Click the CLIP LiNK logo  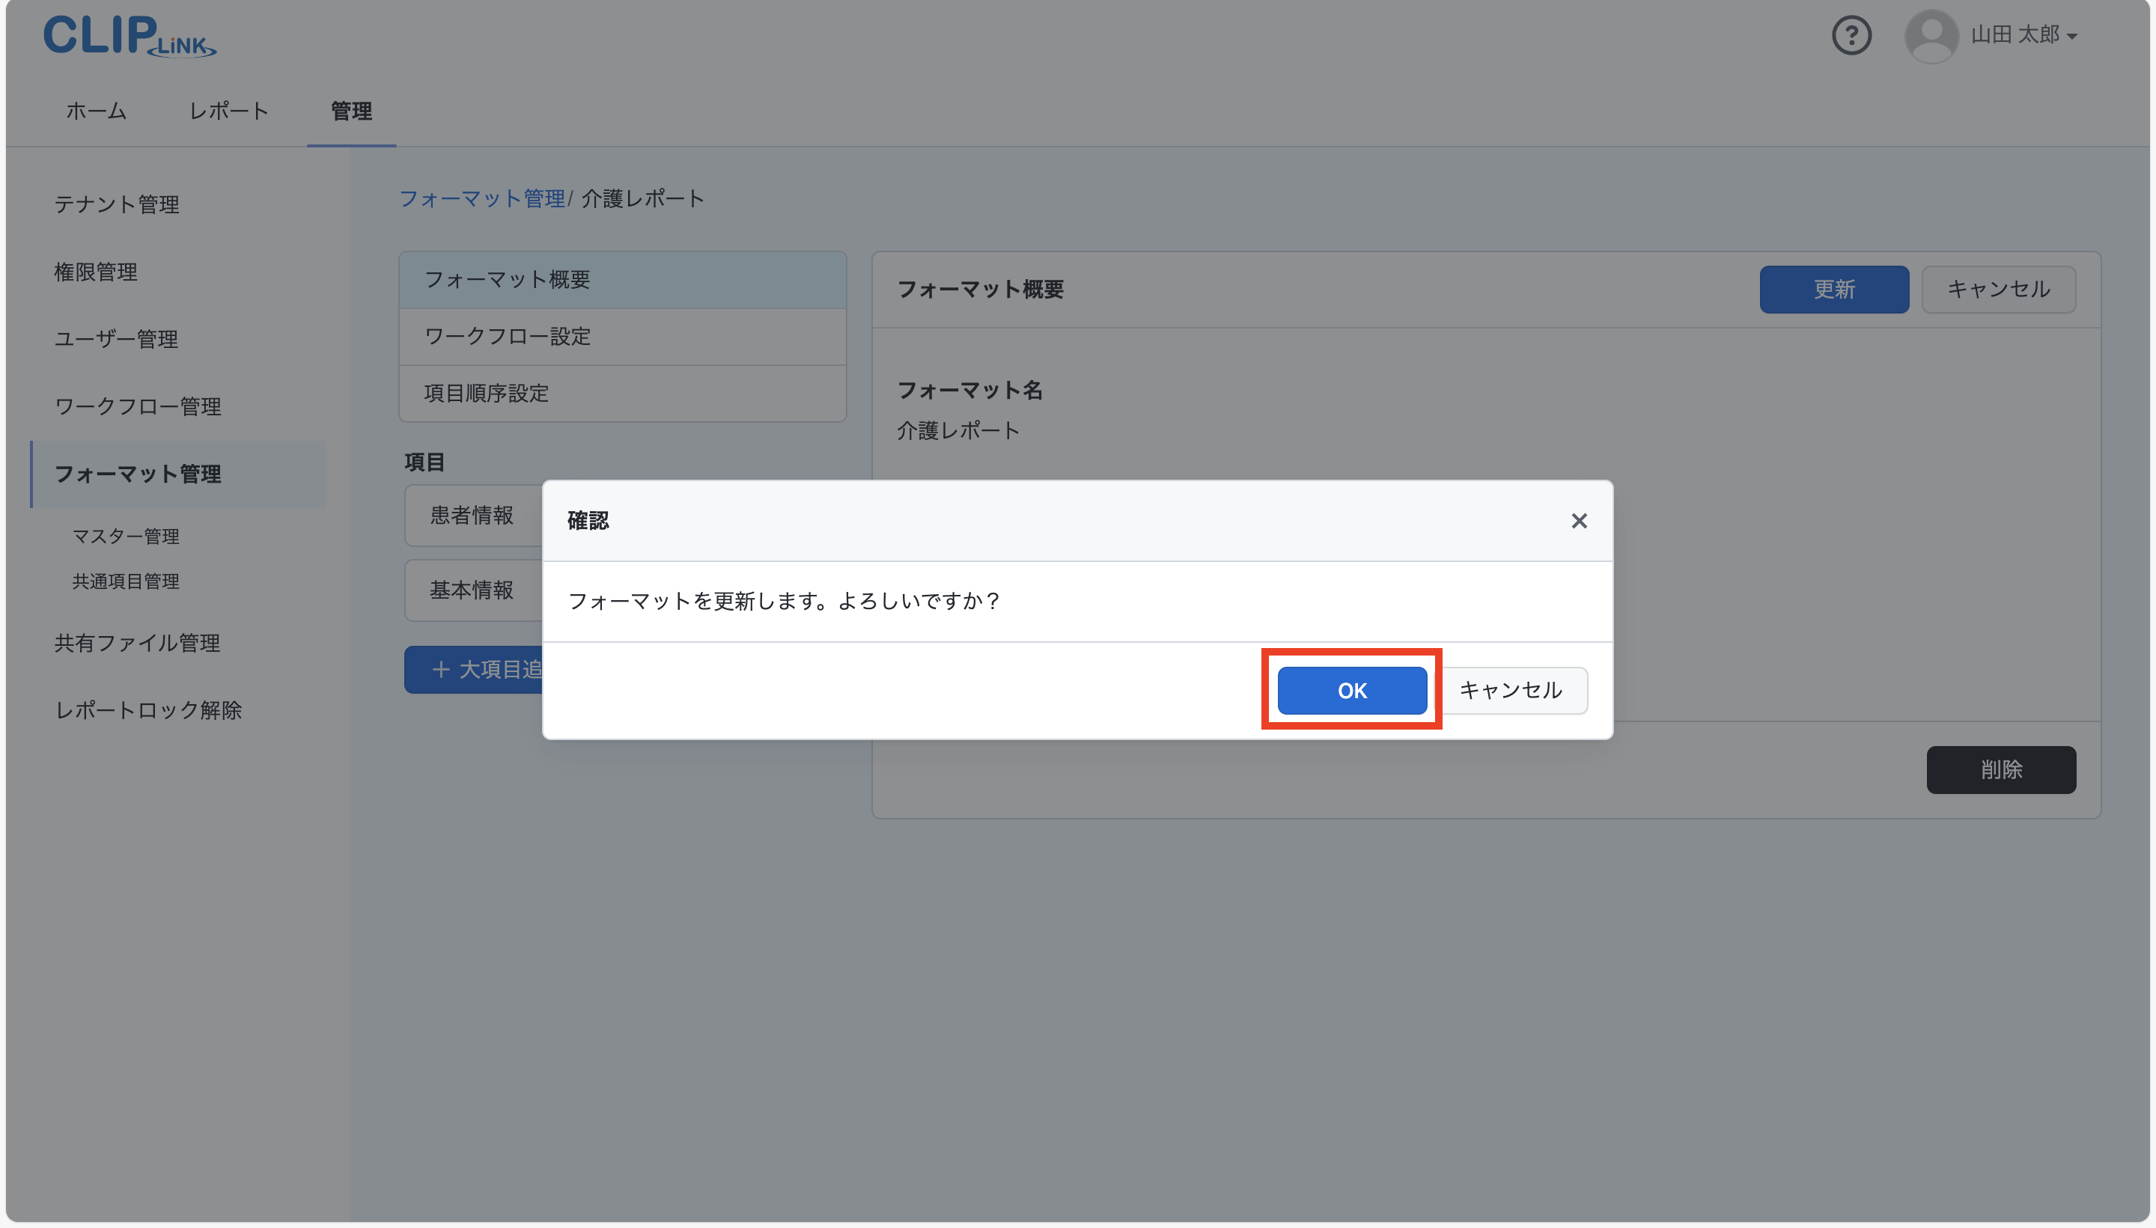pos(128,34)
